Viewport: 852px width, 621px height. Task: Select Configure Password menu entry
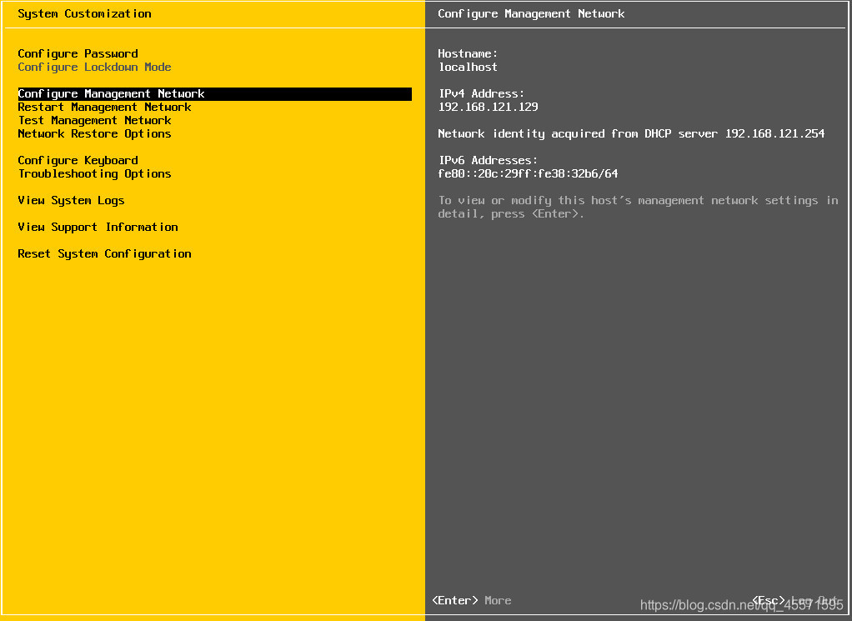point(78,54)
